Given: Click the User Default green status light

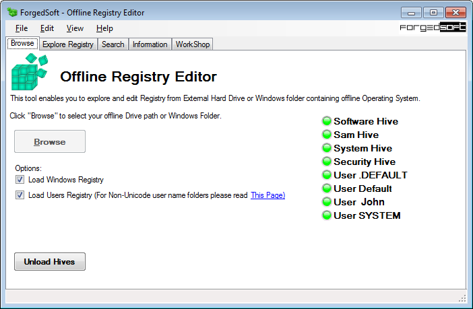Looking at the screenshot, I should (327, 188).
